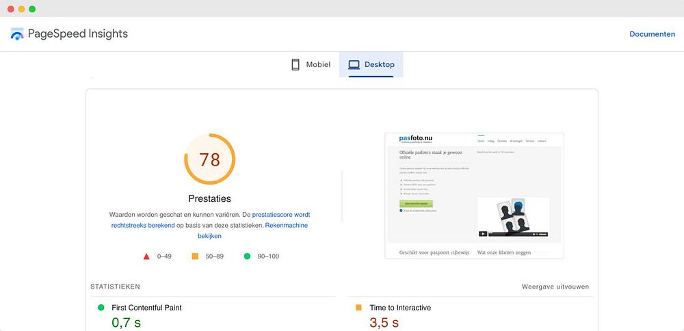Click the 50–89 score range text
Screen dimensions: 684x331
pyautogui.click(x=215, y=256)
